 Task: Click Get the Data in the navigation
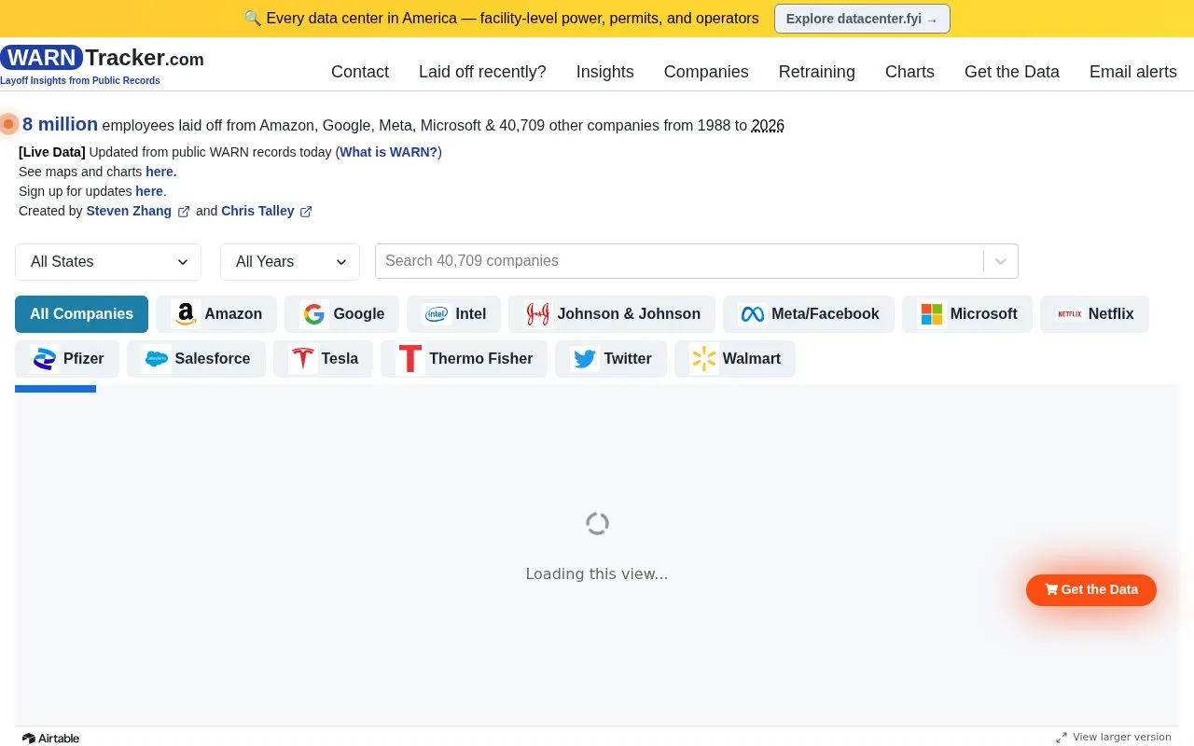(1012, 72)
